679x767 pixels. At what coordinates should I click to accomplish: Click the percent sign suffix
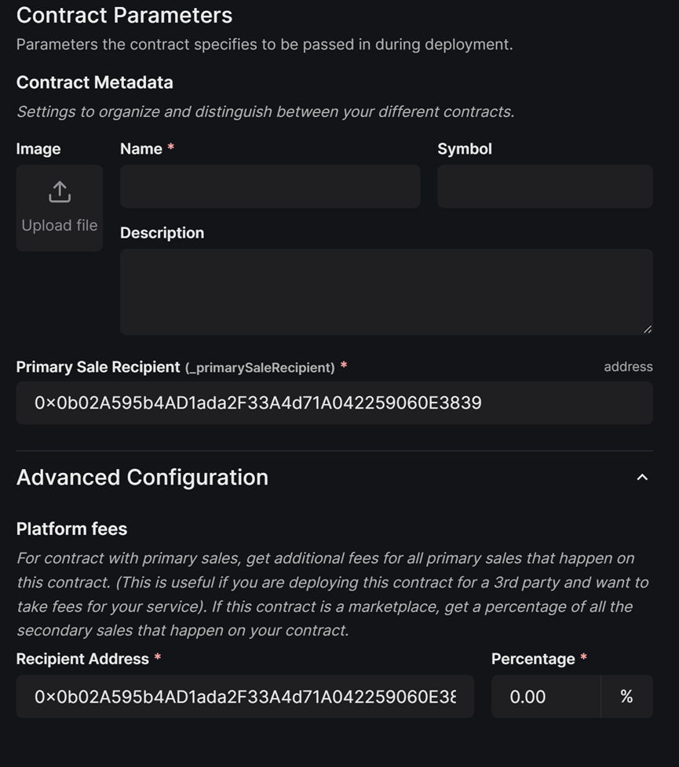pos(626,696)
